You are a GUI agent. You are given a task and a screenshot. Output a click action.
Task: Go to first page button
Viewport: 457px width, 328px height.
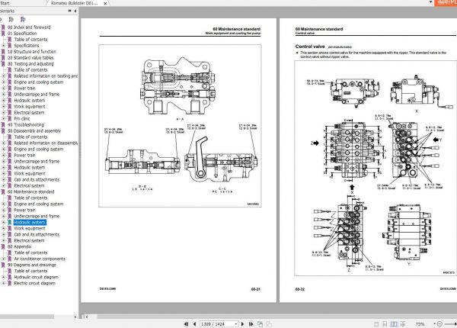[187, 324]
